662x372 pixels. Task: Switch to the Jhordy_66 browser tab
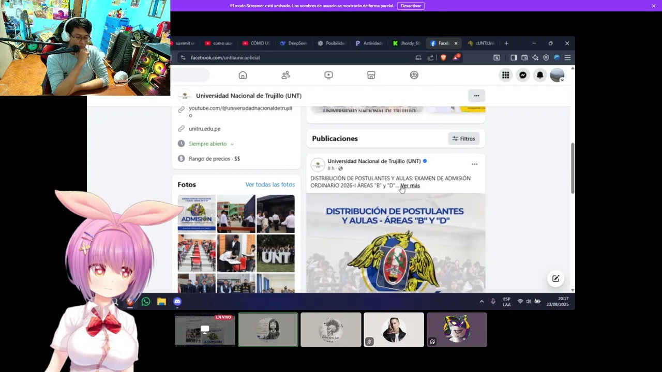click(407, 43)
